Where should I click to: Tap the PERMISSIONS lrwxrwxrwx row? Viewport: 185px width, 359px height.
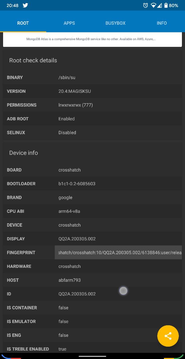point(92,105)
